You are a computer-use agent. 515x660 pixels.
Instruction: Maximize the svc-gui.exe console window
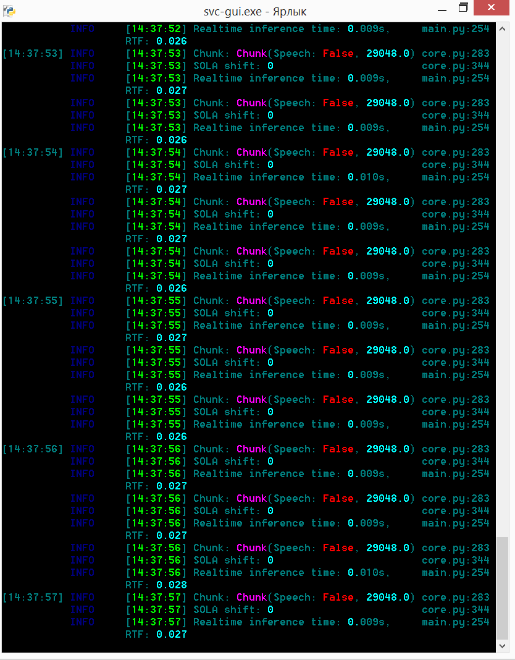pos(463,8)
